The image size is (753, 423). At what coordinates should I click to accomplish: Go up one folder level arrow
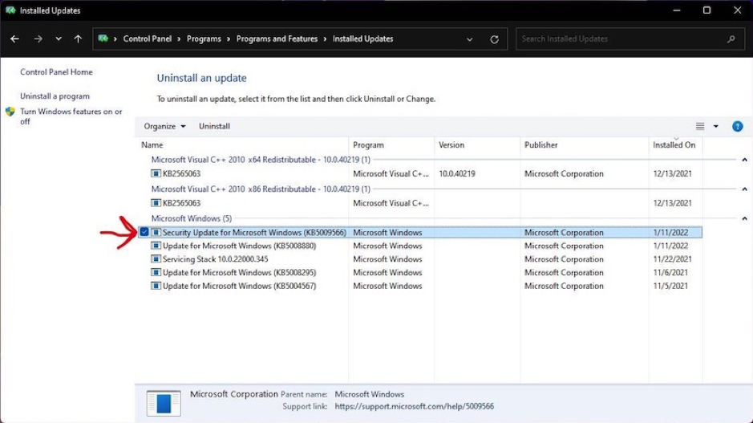78,39
